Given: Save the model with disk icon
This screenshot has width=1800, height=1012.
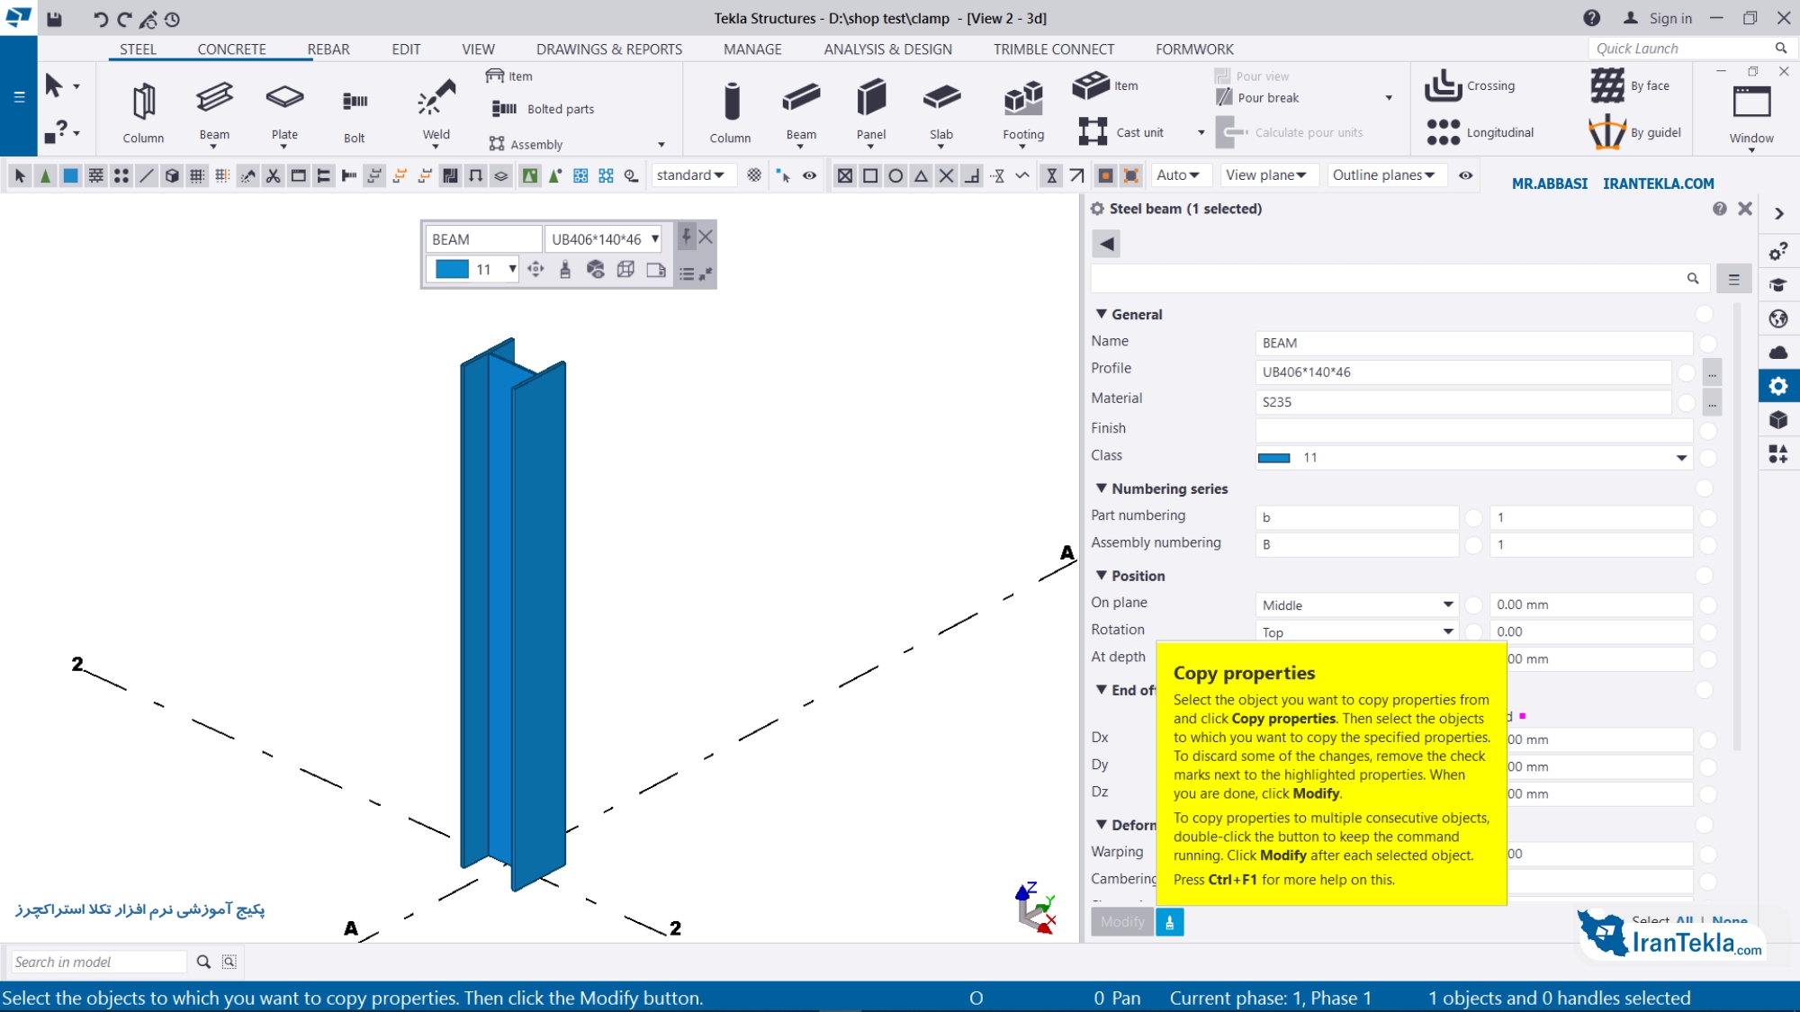Looking at the screenshot, I should pos(54,19).
